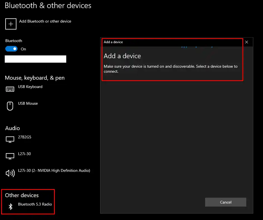Select USB Mouse device name
Image resolution: width=263 pixels, height=220 pixels.
28,103
